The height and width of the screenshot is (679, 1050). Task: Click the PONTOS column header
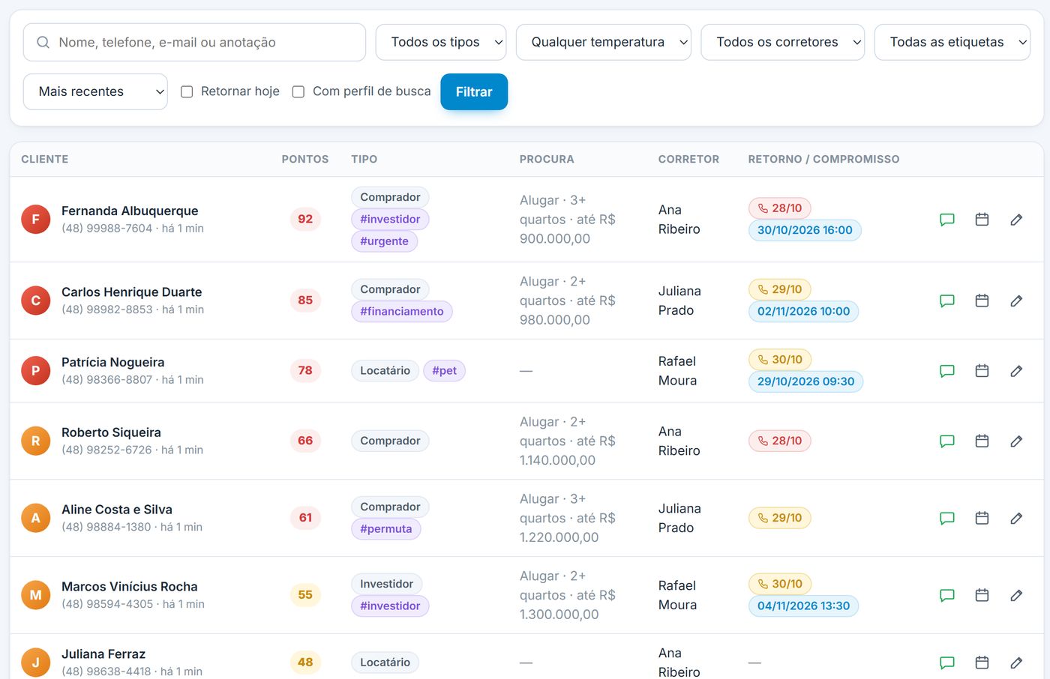(304, 159)
